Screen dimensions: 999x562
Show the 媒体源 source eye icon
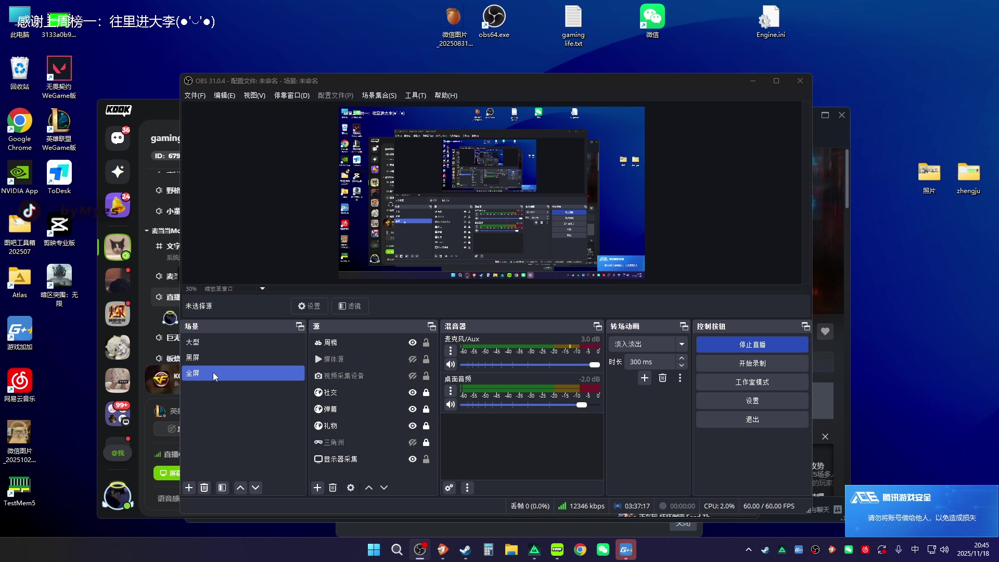[x=413, y=359]
